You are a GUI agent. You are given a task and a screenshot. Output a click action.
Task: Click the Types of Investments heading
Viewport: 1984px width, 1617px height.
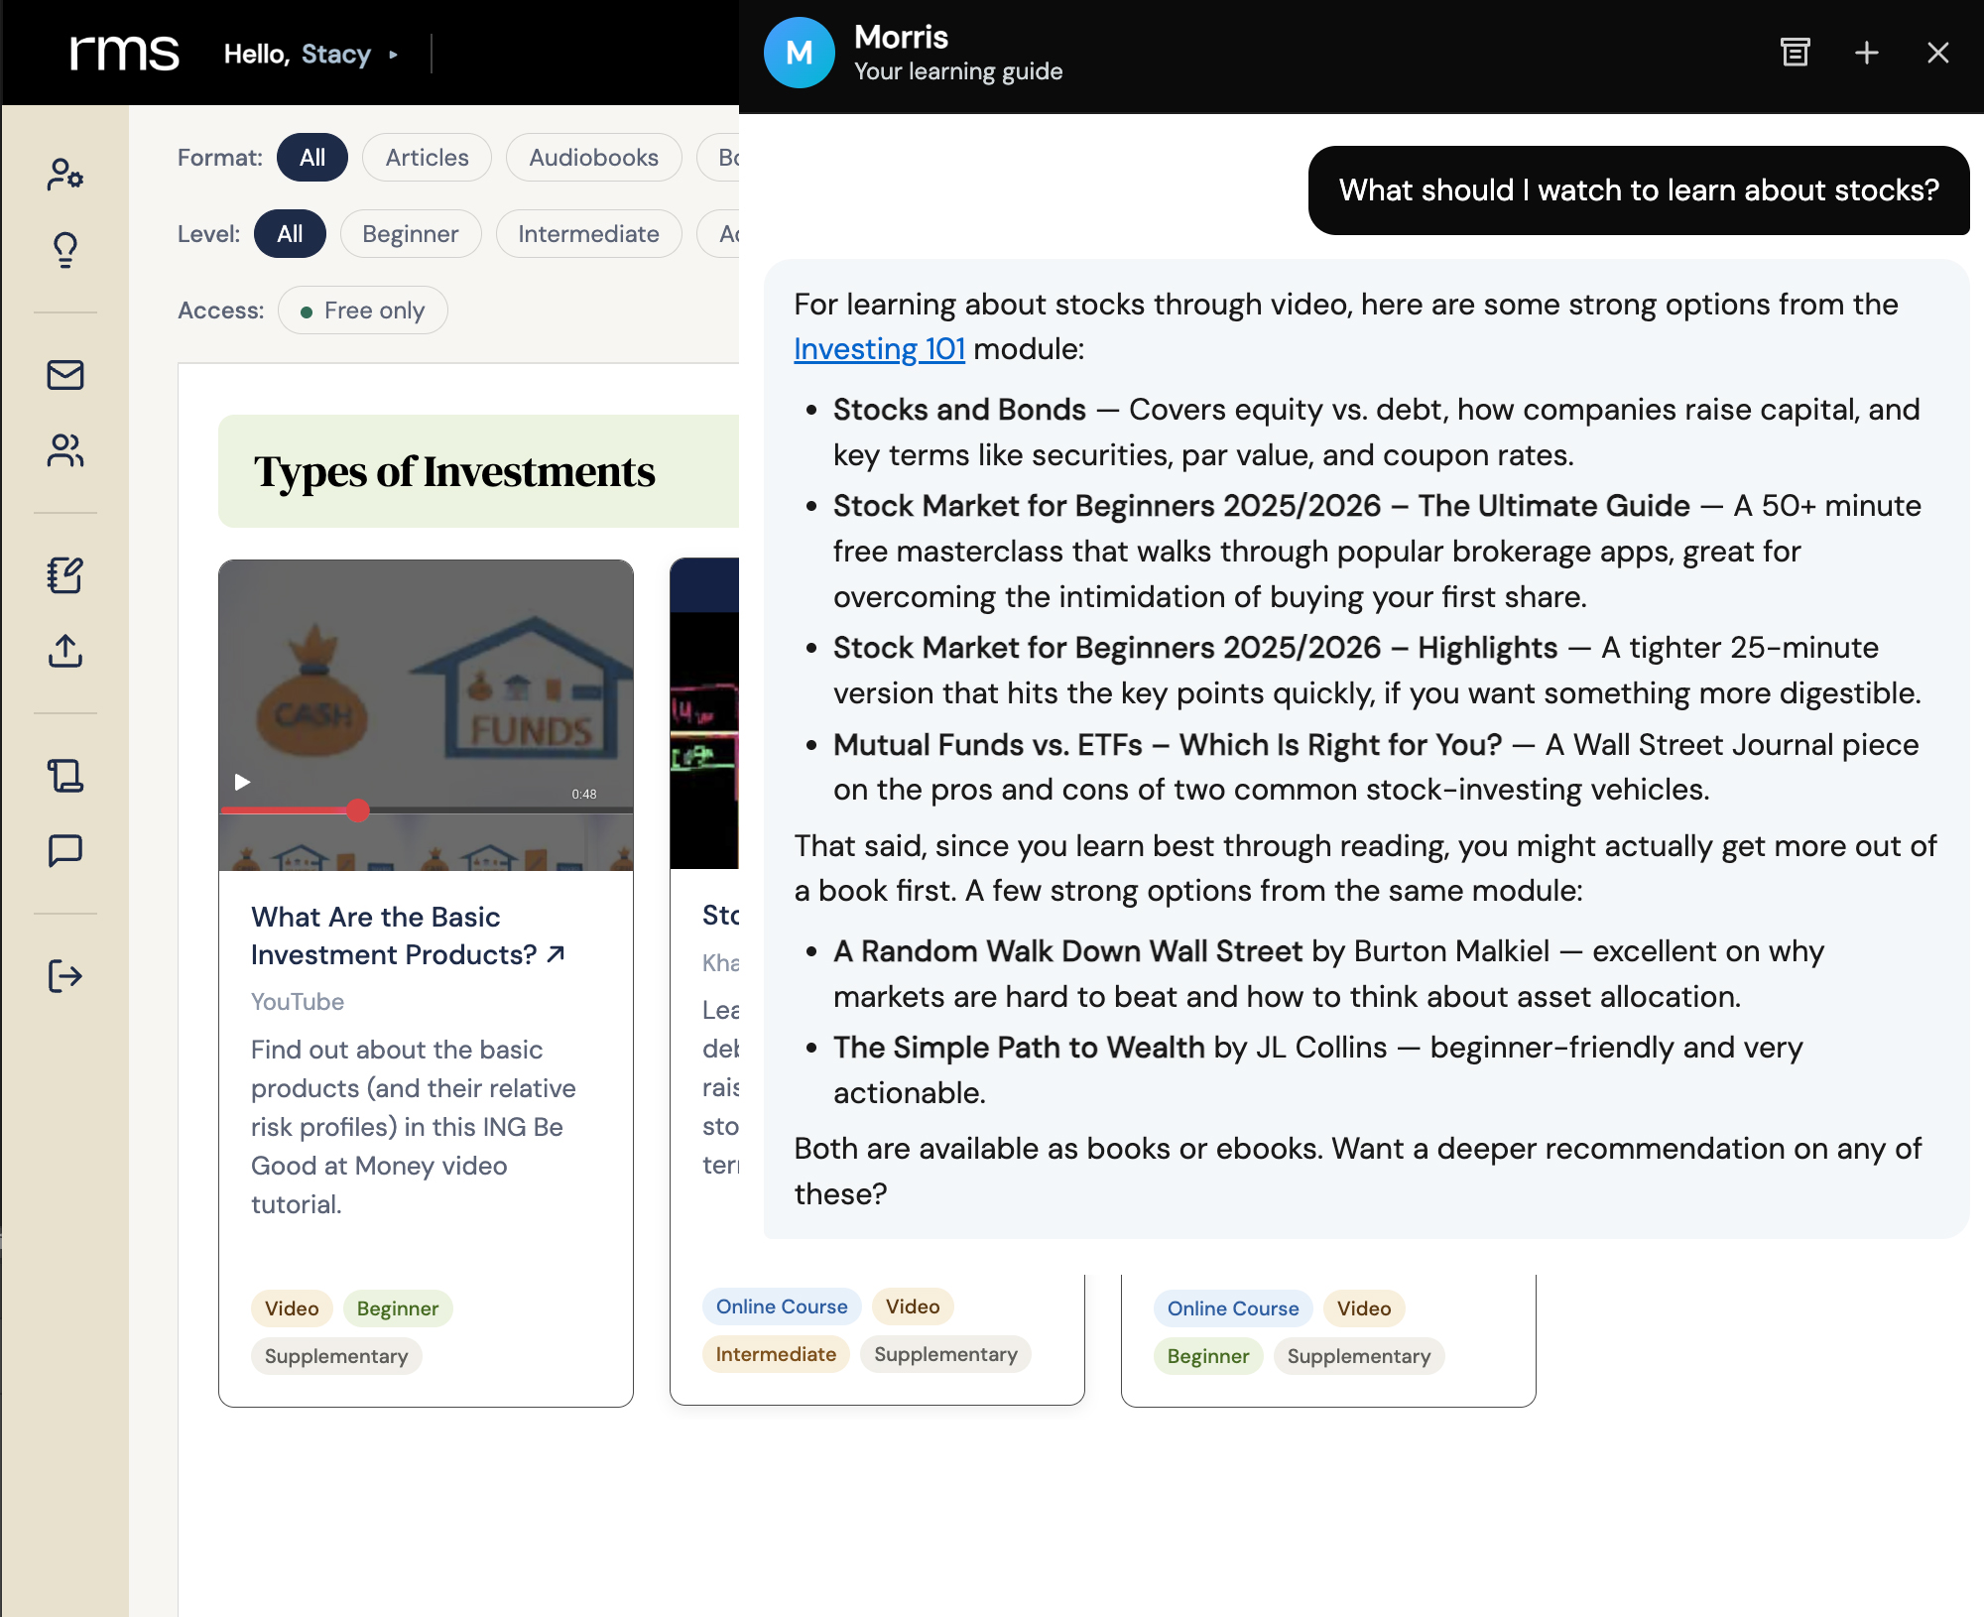[454, 471]
